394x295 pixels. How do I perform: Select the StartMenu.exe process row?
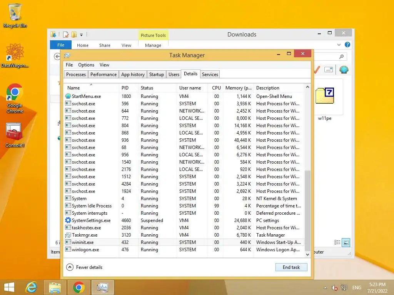[184, 96]
